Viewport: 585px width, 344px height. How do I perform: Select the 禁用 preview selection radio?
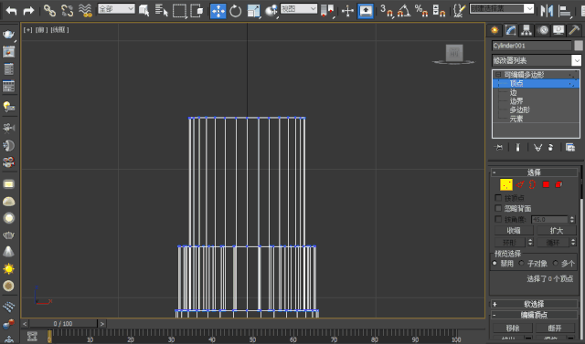coord(495,263)
